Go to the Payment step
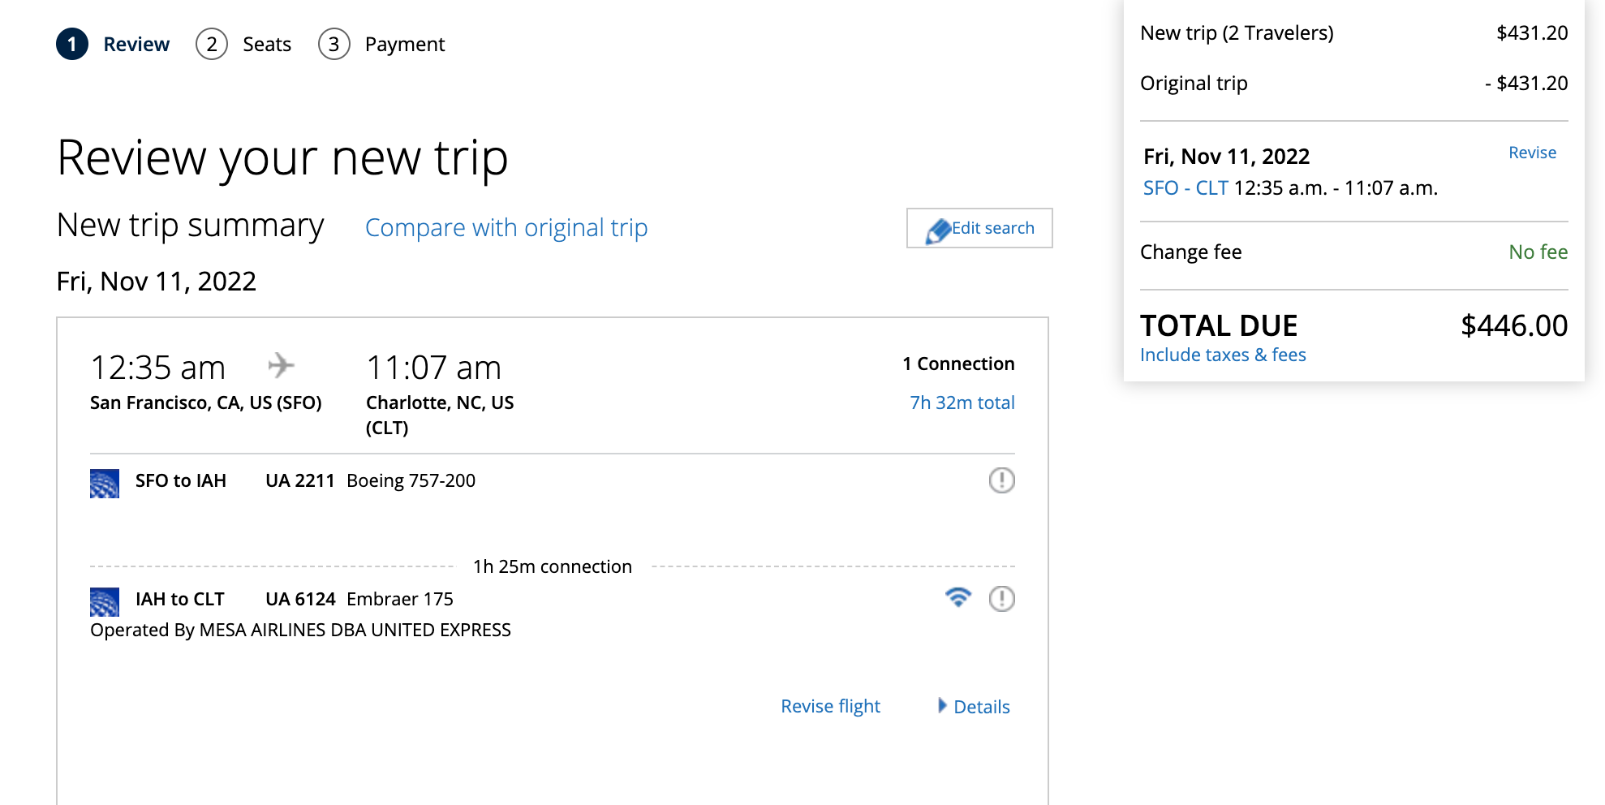This screenshot has width=1605, height=805. [x=381, y=44]
